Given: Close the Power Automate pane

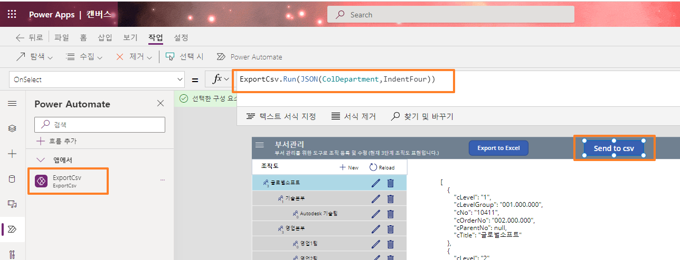Looking at the screenshot, I should tap(160, 103).
